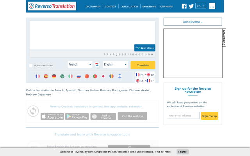Download on the App Store badge
This screenshot has height=156, width=250.
pos(52,116)
